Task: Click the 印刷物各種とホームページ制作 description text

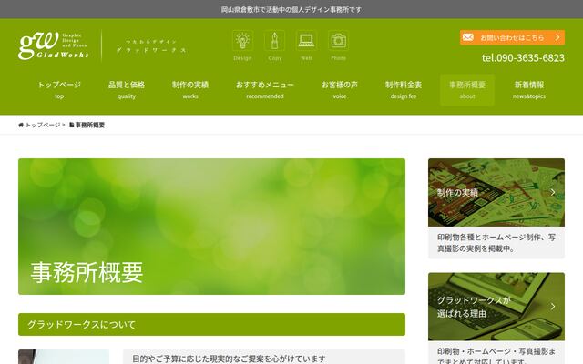Action: 496,243
